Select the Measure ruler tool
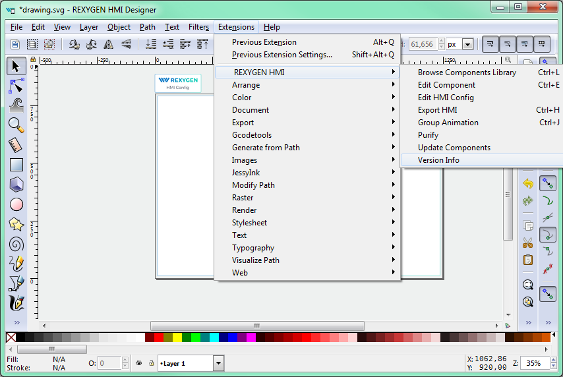This screenshot has height=377, width=563. 16,146
